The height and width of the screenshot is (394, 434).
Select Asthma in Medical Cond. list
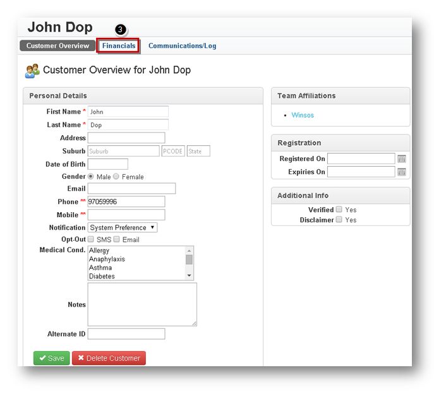[x=136, y=268]
